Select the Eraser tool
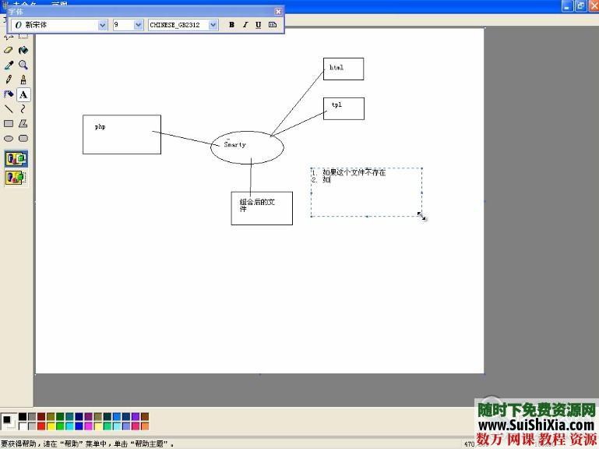This screenshot has height=449, width=599. tap(9, 50)
